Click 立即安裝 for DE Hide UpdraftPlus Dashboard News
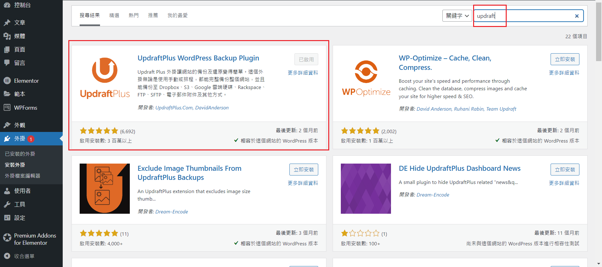 click(565, 170)
